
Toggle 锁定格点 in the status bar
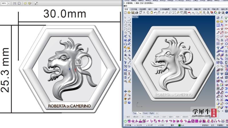tap(205, 125)
